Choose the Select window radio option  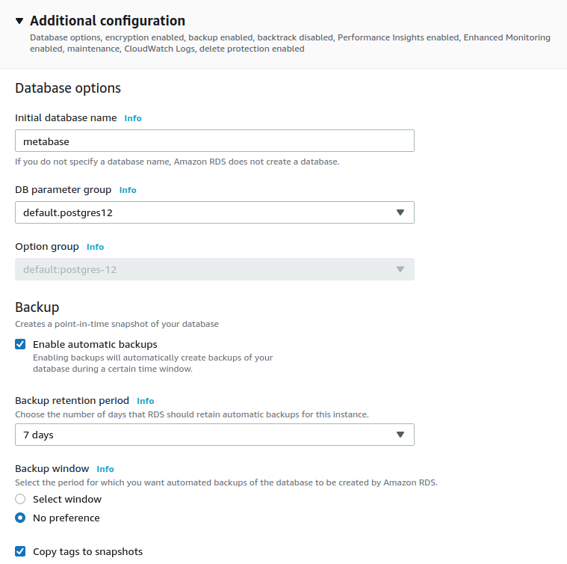20,499
